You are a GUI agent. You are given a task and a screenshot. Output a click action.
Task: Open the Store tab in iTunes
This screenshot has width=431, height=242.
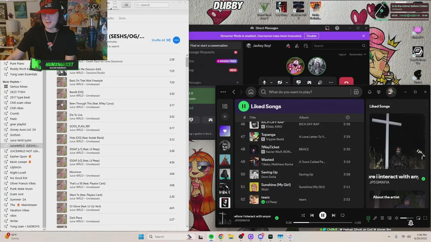pos(122,18)
